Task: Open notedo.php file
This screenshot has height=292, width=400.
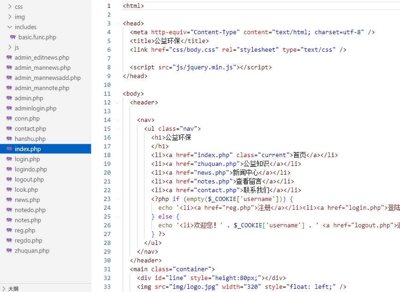Action: [x=30, y=210]
